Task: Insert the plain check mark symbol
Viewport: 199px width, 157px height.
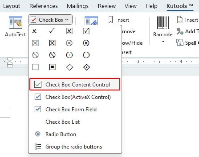Action: 52,31
